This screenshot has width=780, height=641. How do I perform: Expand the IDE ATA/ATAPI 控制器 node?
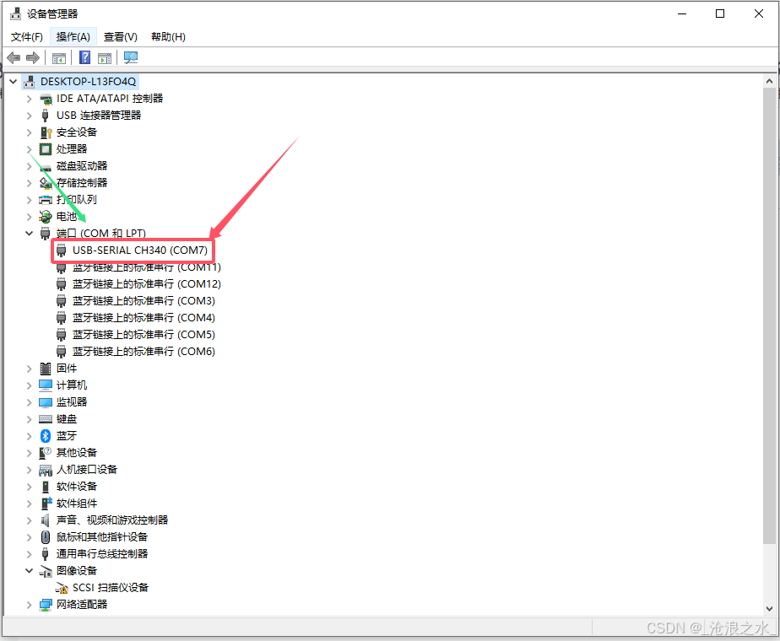coord(30,99)
